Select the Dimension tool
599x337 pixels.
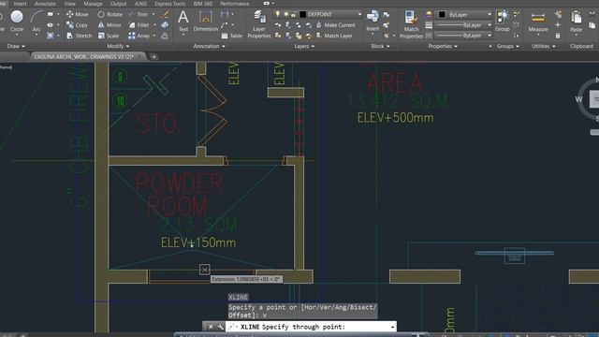click(x=206, y=21)
